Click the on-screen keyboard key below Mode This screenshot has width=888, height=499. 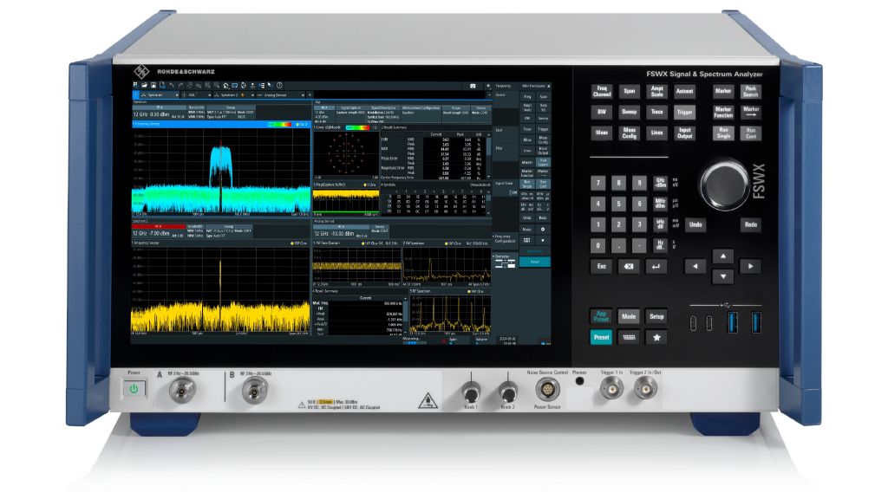tap(629, 337)
